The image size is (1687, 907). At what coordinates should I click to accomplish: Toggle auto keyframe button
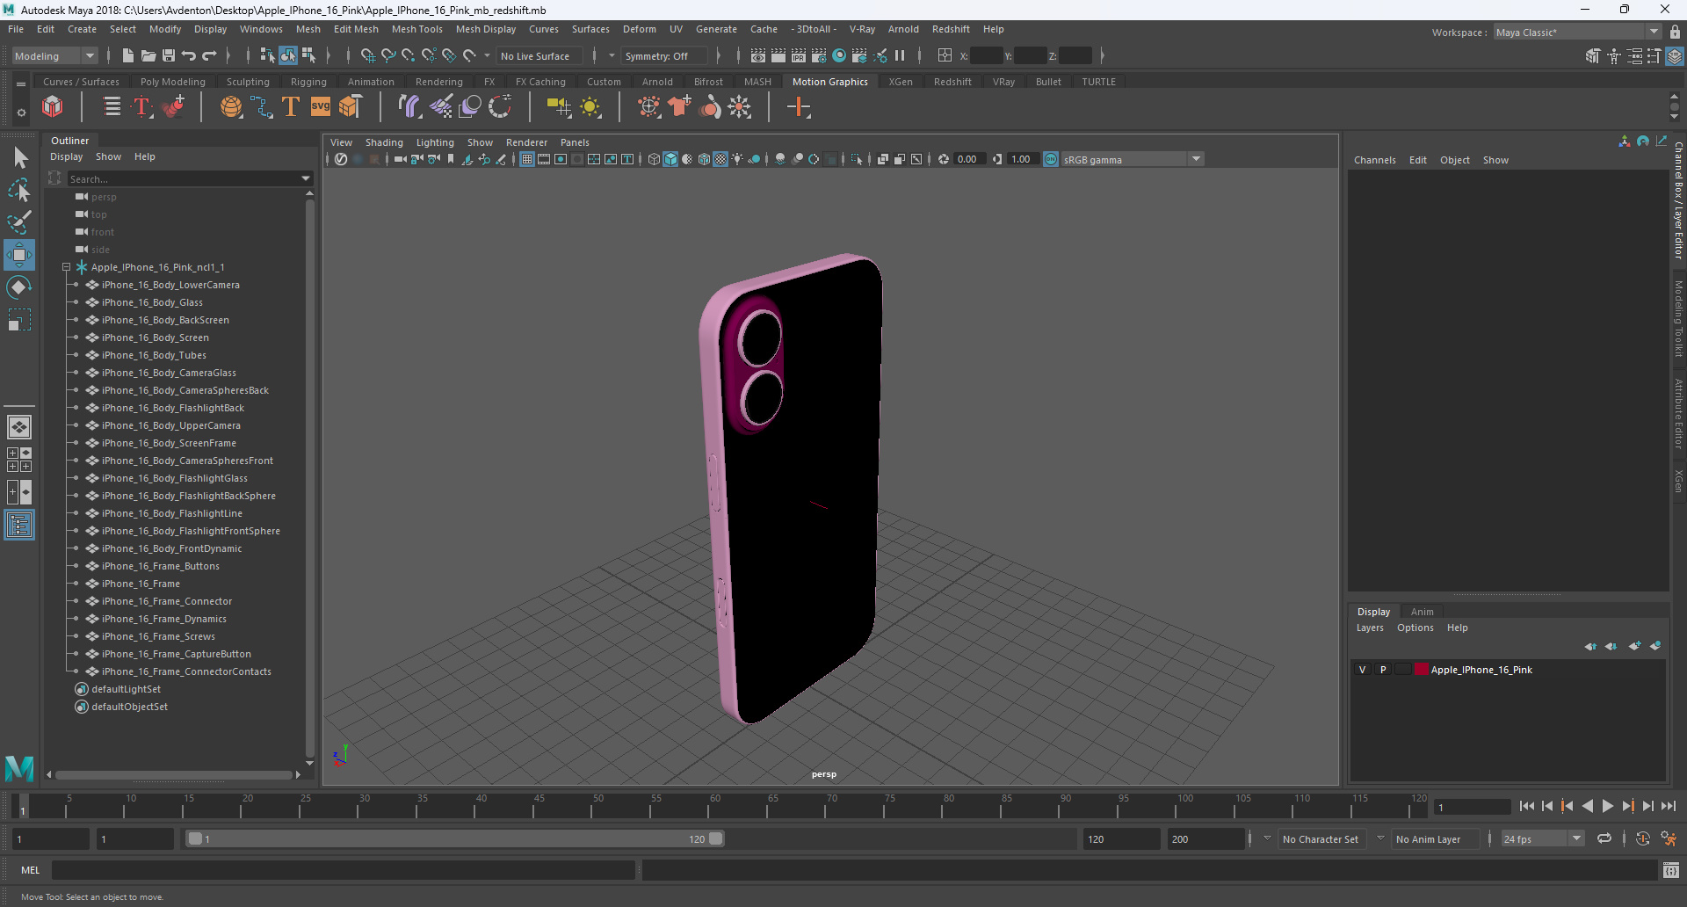1642,838
